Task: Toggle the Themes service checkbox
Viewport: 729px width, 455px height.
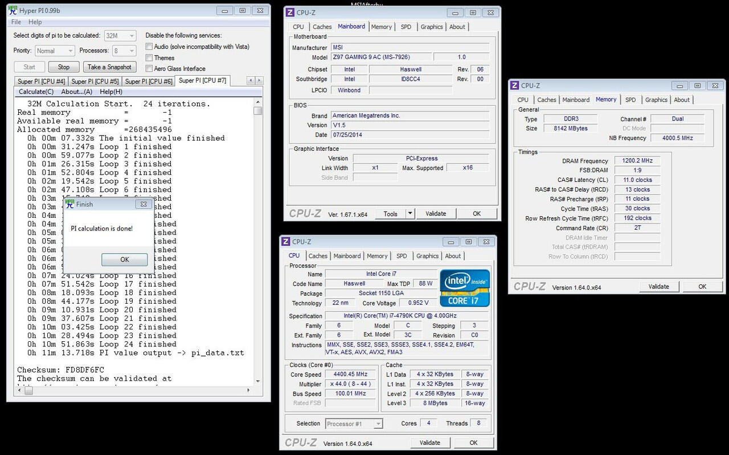Action: point(149,57)
